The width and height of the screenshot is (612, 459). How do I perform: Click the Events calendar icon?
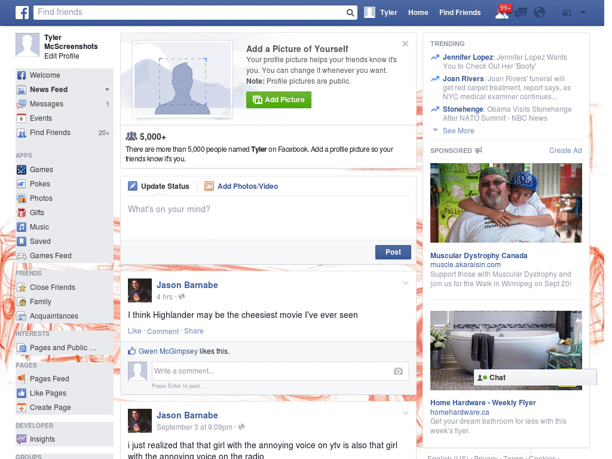tap(22, 118)
